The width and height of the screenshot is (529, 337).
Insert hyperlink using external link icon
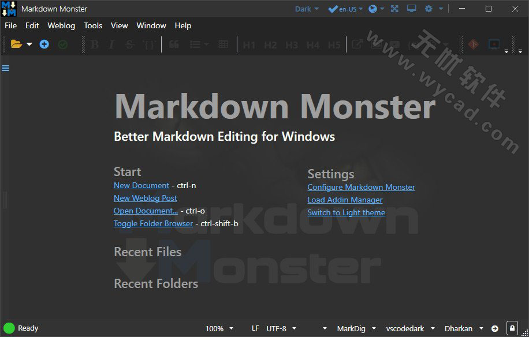pyautogui.click(x=357, y=44)
